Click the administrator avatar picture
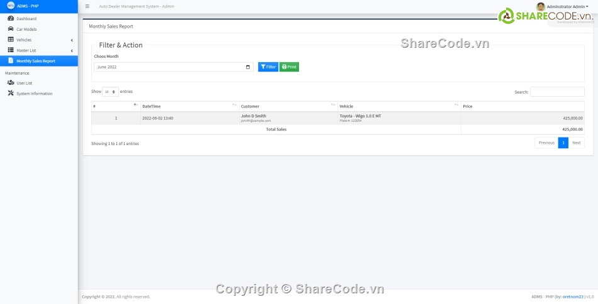 (540, 6)
